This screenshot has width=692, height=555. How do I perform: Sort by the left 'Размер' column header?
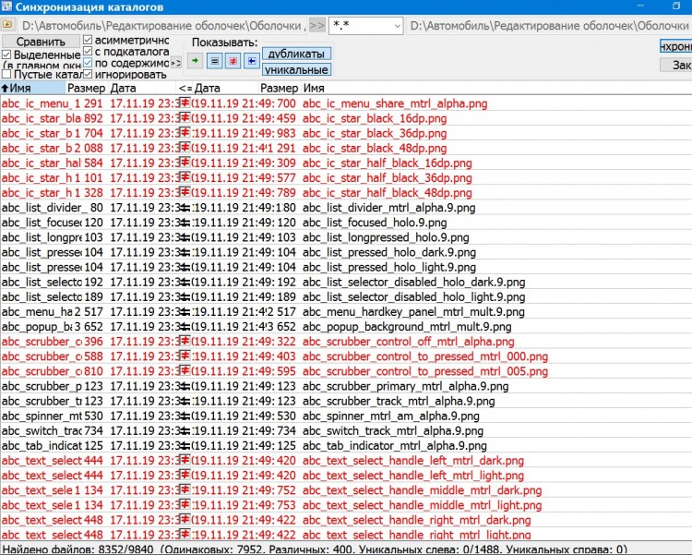click(x=86, y=88)
